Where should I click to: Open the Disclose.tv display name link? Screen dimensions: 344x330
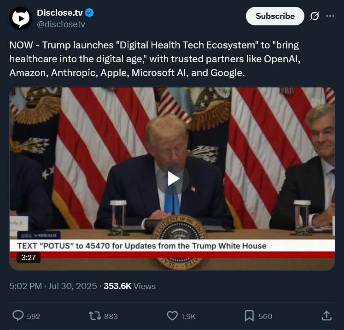click(x=60, y=13)
